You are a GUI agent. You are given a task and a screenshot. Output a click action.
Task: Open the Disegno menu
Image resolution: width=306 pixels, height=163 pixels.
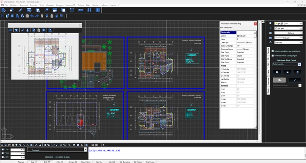[x=60, y=5]
